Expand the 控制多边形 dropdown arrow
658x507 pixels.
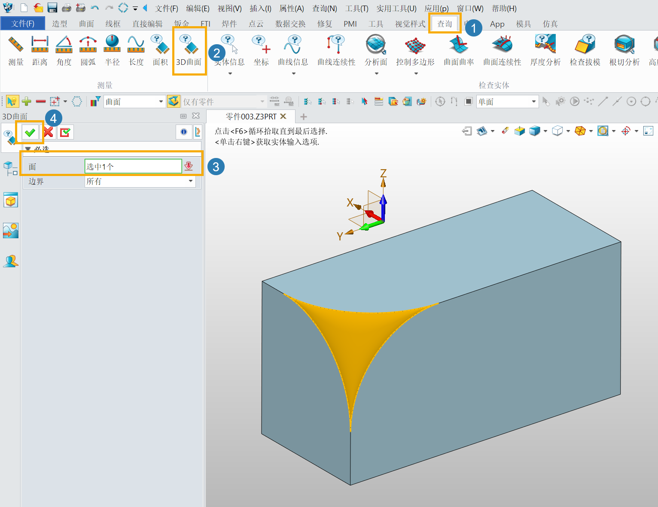(416, 74)
